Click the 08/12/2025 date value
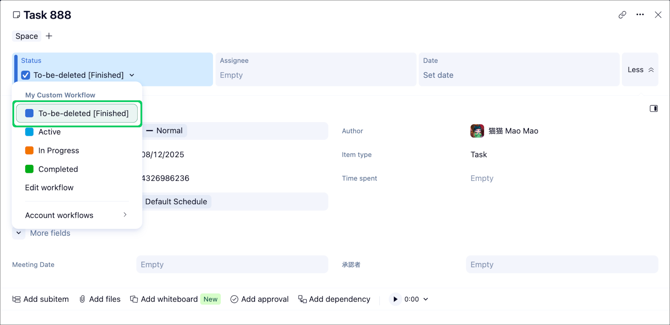670x325 pixels. pos(163,154)
